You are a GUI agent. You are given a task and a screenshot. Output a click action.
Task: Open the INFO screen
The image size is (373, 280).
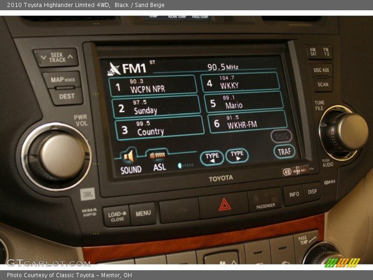coord(294,195)
